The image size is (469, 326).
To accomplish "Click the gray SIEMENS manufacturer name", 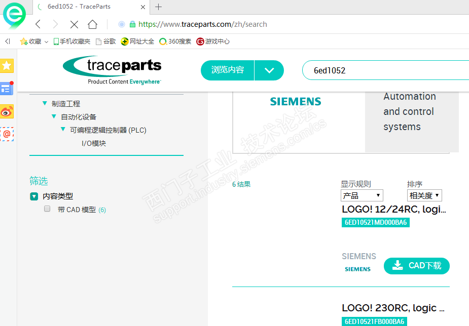I will (x=359, y=256).
